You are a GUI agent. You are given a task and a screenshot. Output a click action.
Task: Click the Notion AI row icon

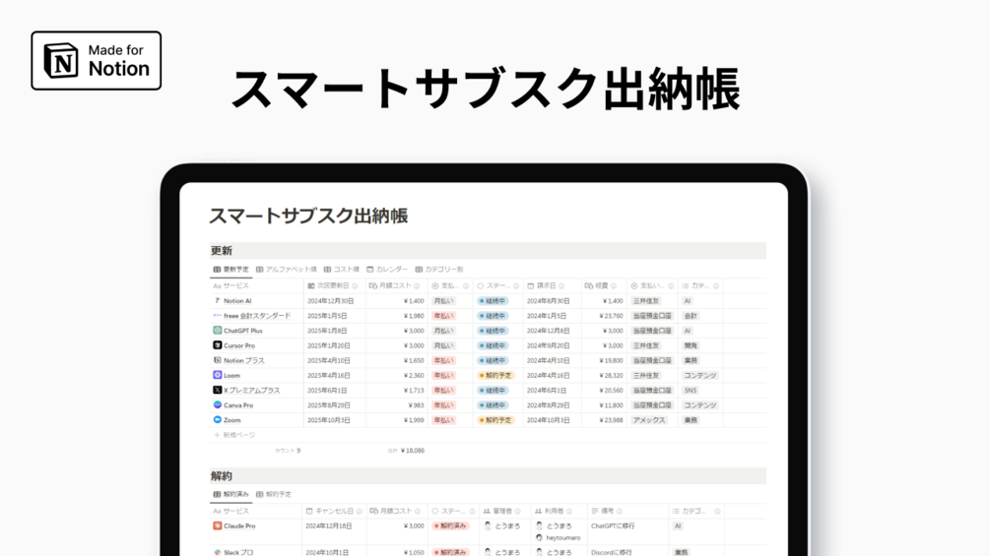[217, 301]
